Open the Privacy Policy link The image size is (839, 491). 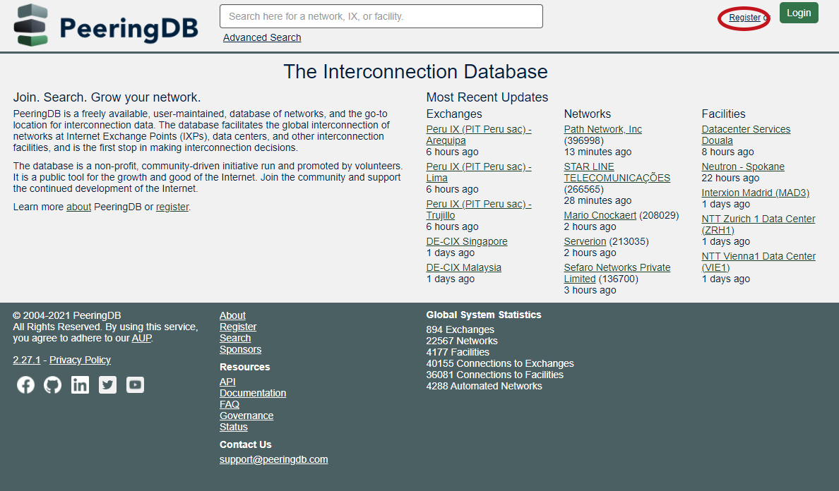[80, 360]
